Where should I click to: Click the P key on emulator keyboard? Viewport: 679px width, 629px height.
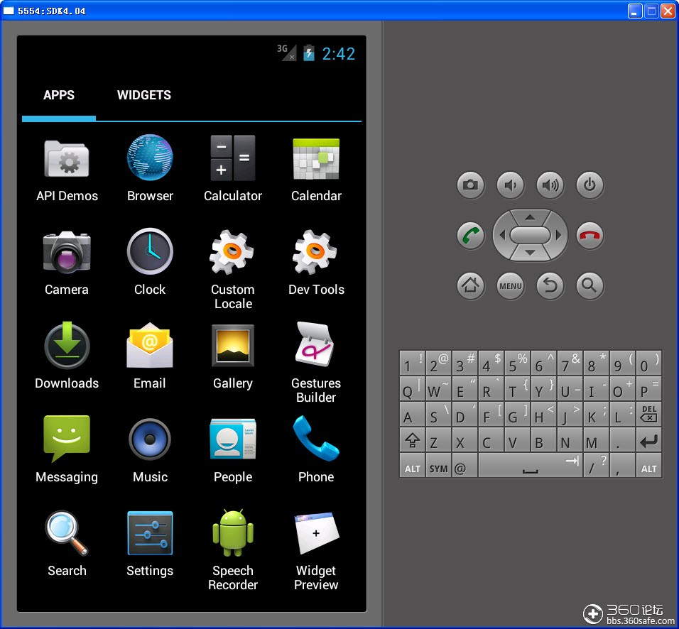coord(648,388)
